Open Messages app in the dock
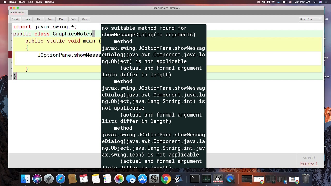The height and width of the screenshot is (186, 331). point(131,179)
